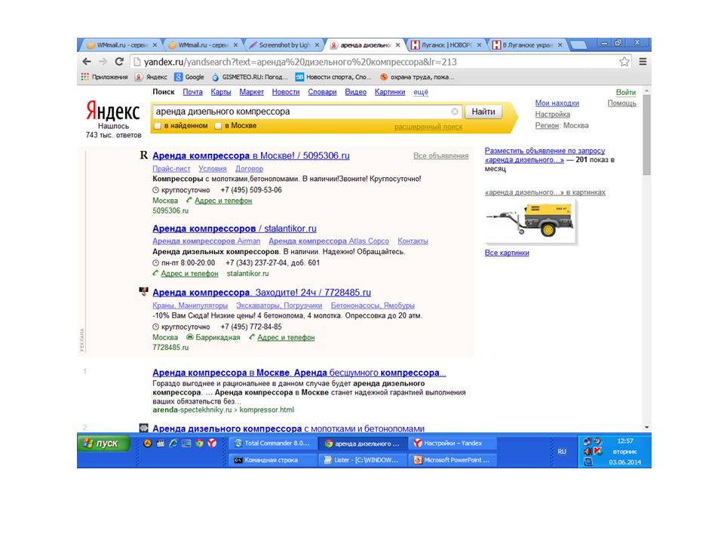The image size is (724, 543).
Task: Click the Show Desktop quick launch icon
Action: click(x=186, y=443)
